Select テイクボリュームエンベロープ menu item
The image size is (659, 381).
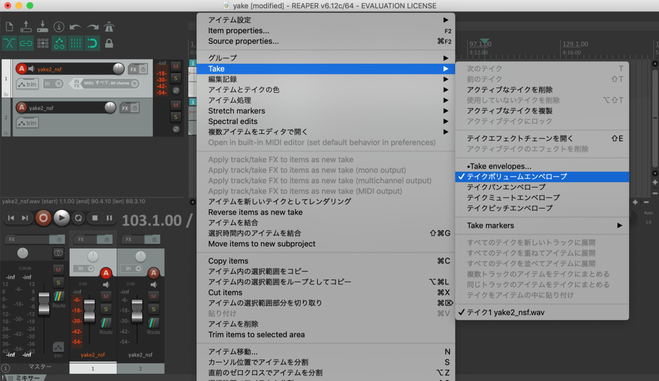pos(542,177)
